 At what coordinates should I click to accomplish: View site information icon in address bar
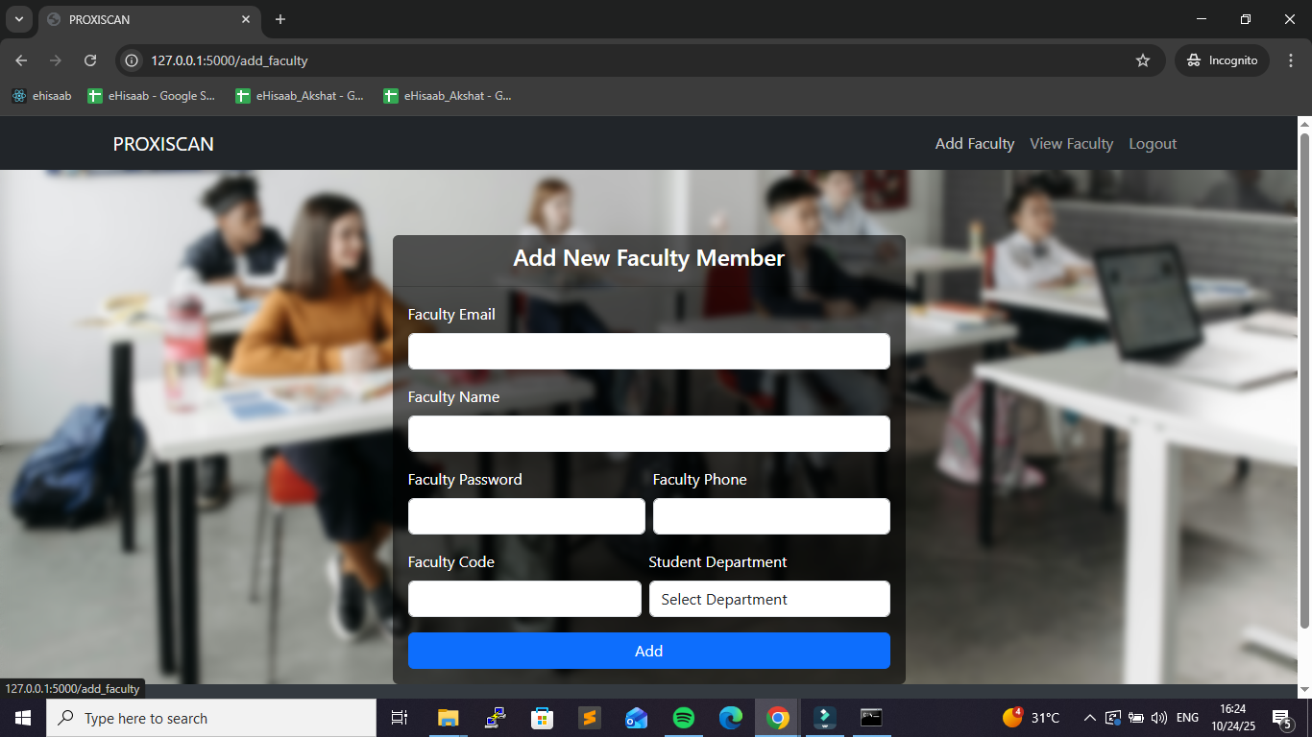tap(133, 60)
